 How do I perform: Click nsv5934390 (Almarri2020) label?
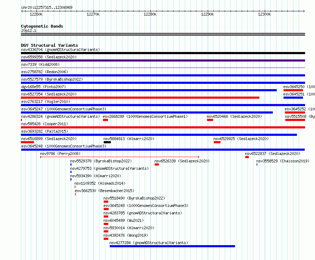coord(96,176)
